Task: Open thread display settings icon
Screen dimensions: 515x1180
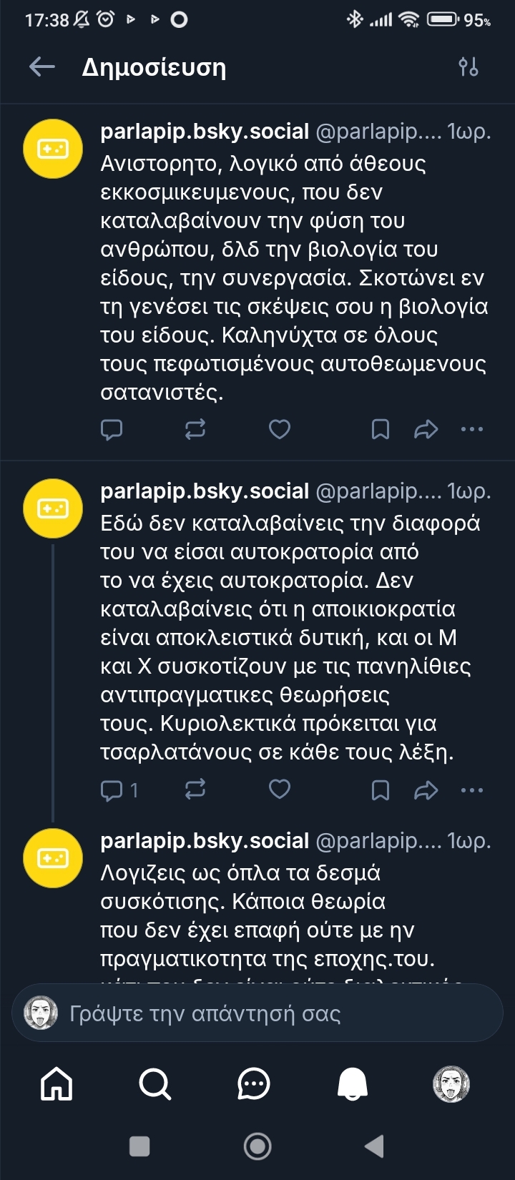Action: click(x=468, y=67)
